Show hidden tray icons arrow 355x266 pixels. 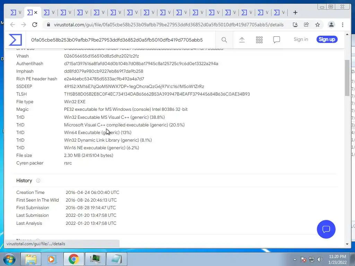295,259
